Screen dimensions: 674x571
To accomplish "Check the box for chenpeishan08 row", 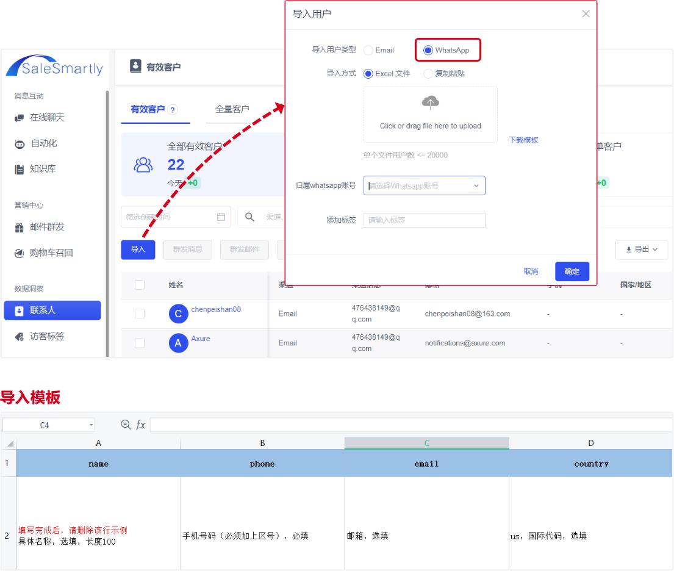I will pyautogui.click(x=140, y=314).
